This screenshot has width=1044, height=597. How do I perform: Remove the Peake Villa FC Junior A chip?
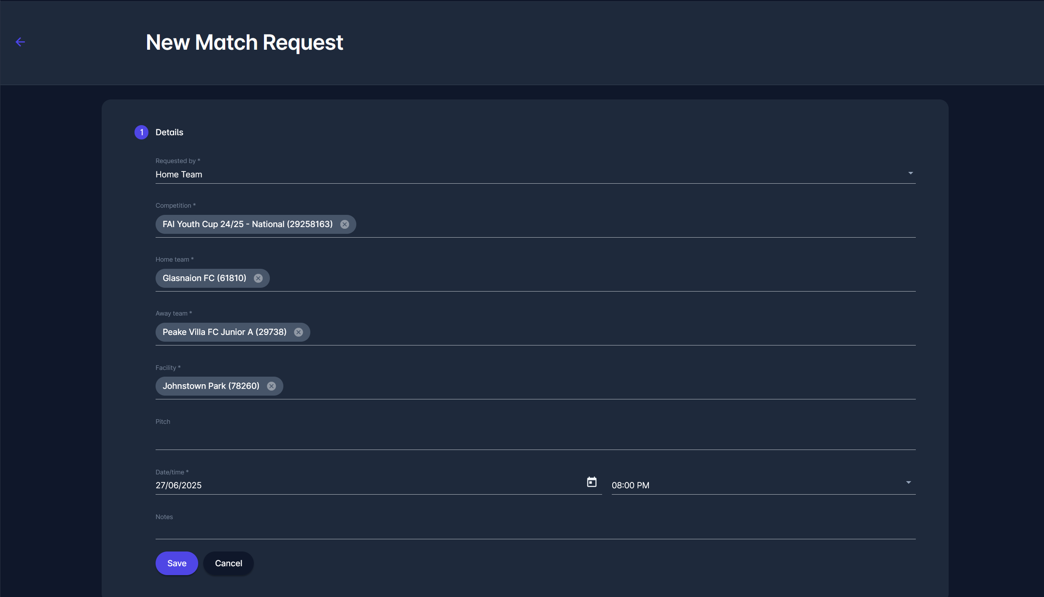[299, 332]
